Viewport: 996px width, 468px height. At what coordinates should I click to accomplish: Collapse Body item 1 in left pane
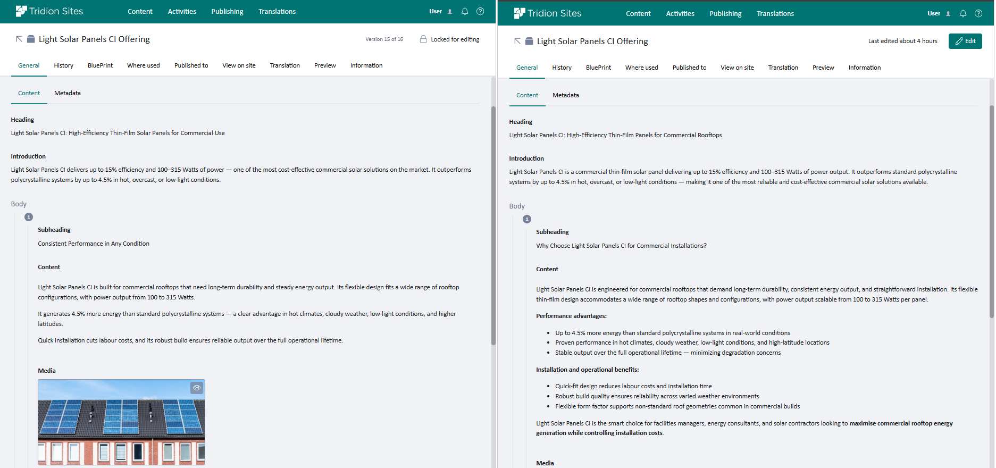coord(29,217)
